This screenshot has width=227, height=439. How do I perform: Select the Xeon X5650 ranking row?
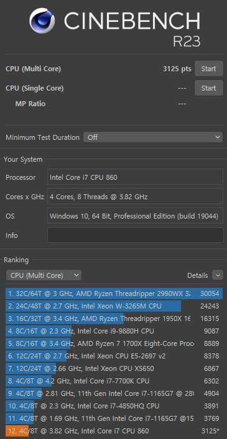[x=114, y=368]
